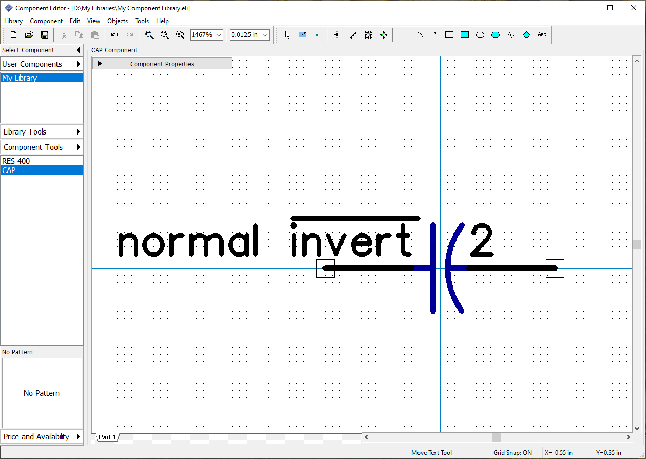Select the Arrow drawing tool
The height and width of the screenshot is (459, 646).
click(434, 35)
